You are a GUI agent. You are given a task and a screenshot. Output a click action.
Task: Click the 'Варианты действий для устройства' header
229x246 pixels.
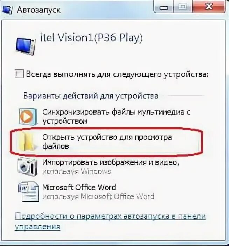click(91, 96)
